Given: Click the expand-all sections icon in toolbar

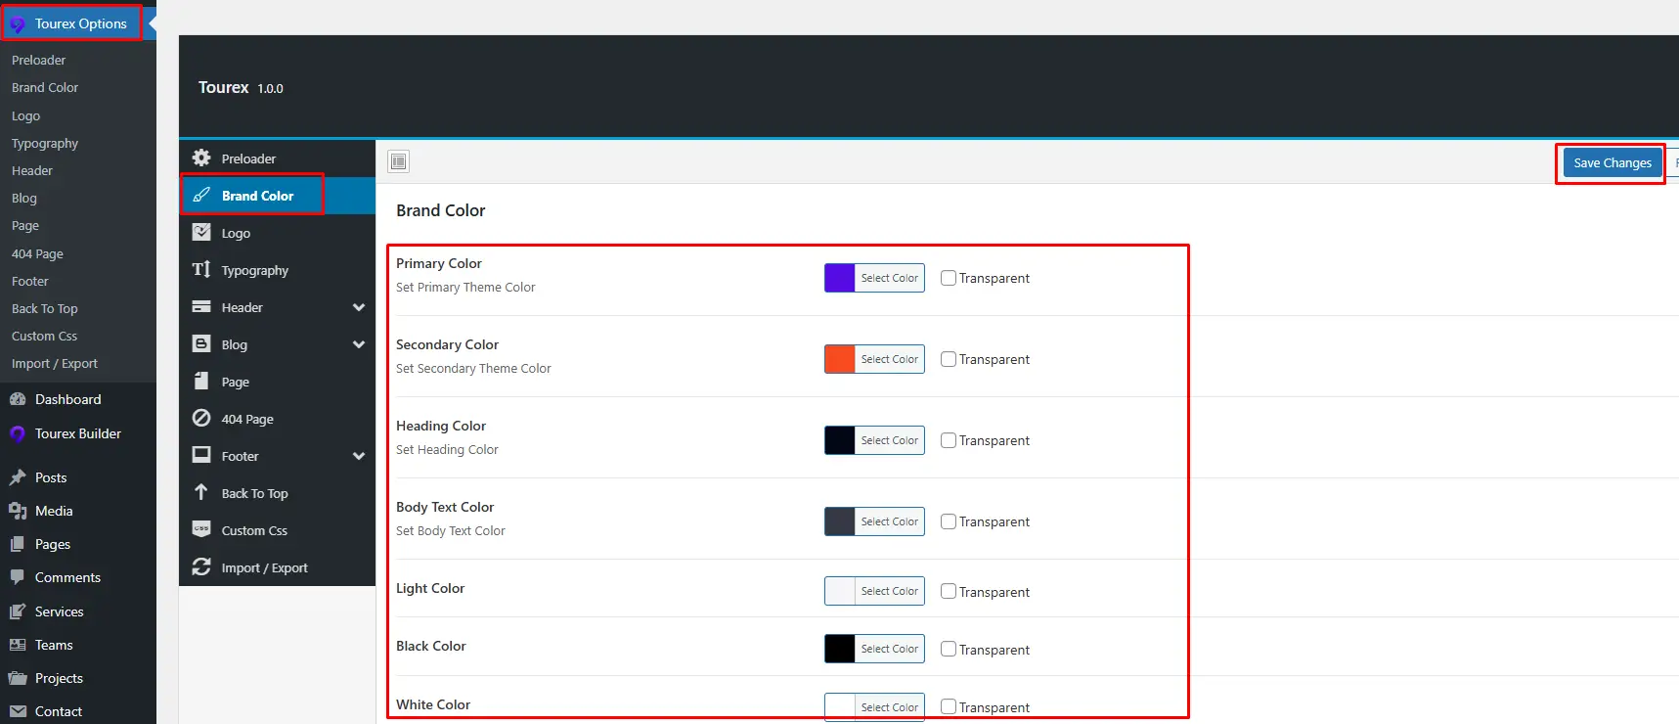Looking at the screenshot, I should 399,161.
